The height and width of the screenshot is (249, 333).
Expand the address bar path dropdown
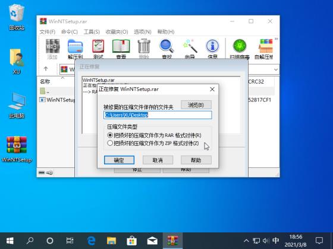pos(276,69)
